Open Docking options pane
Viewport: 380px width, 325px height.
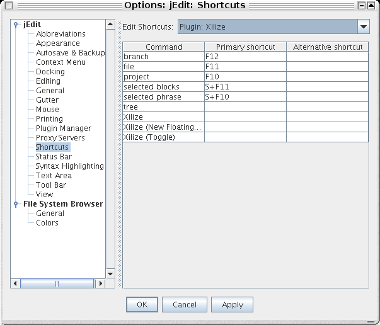pos(50,71)
